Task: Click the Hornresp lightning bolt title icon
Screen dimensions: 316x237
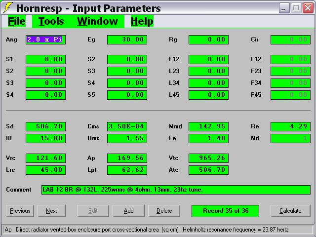Action: pyautogui.click(x=8, y=8)
